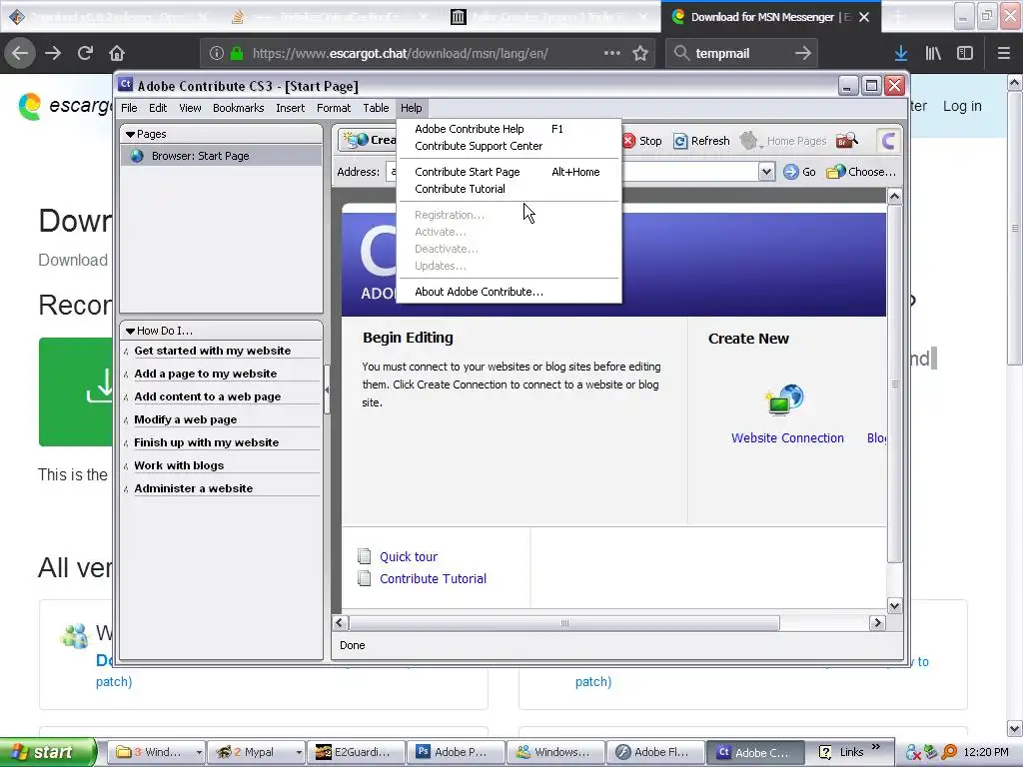Click the vertical scrollbar down arrow in Contribute
Image resolution: width=1023 pixels, height=767 pixels.
pos(894,606)
